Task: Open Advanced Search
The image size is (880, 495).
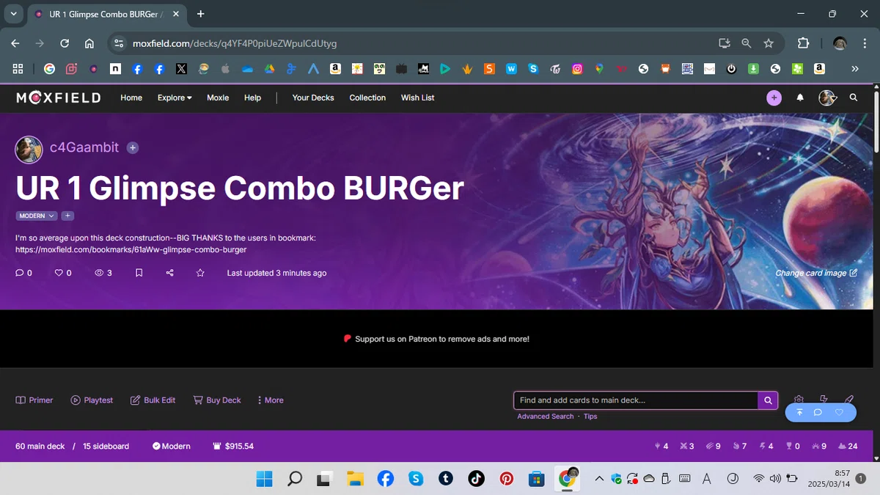Action: 546,417
